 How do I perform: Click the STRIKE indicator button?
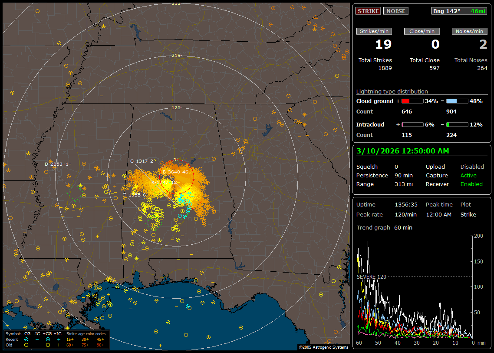(x=368, y=11)
